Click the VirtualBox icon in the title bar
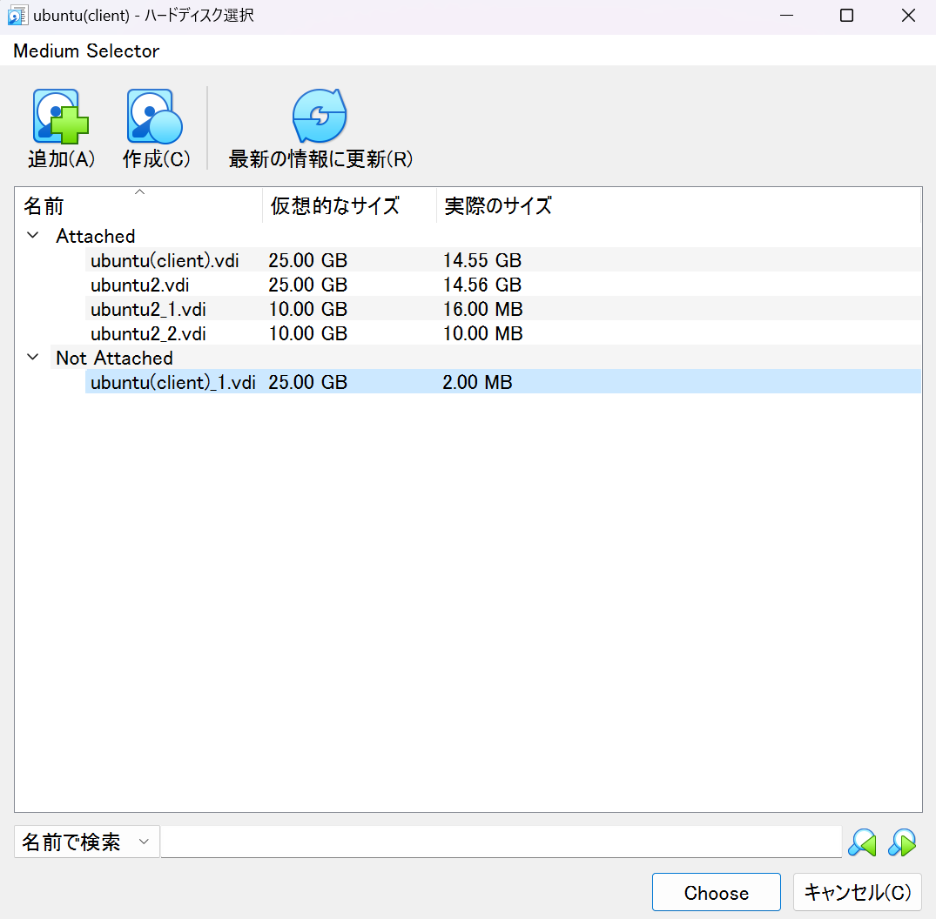This screenshot has height=919, width=936. [17, 15]
